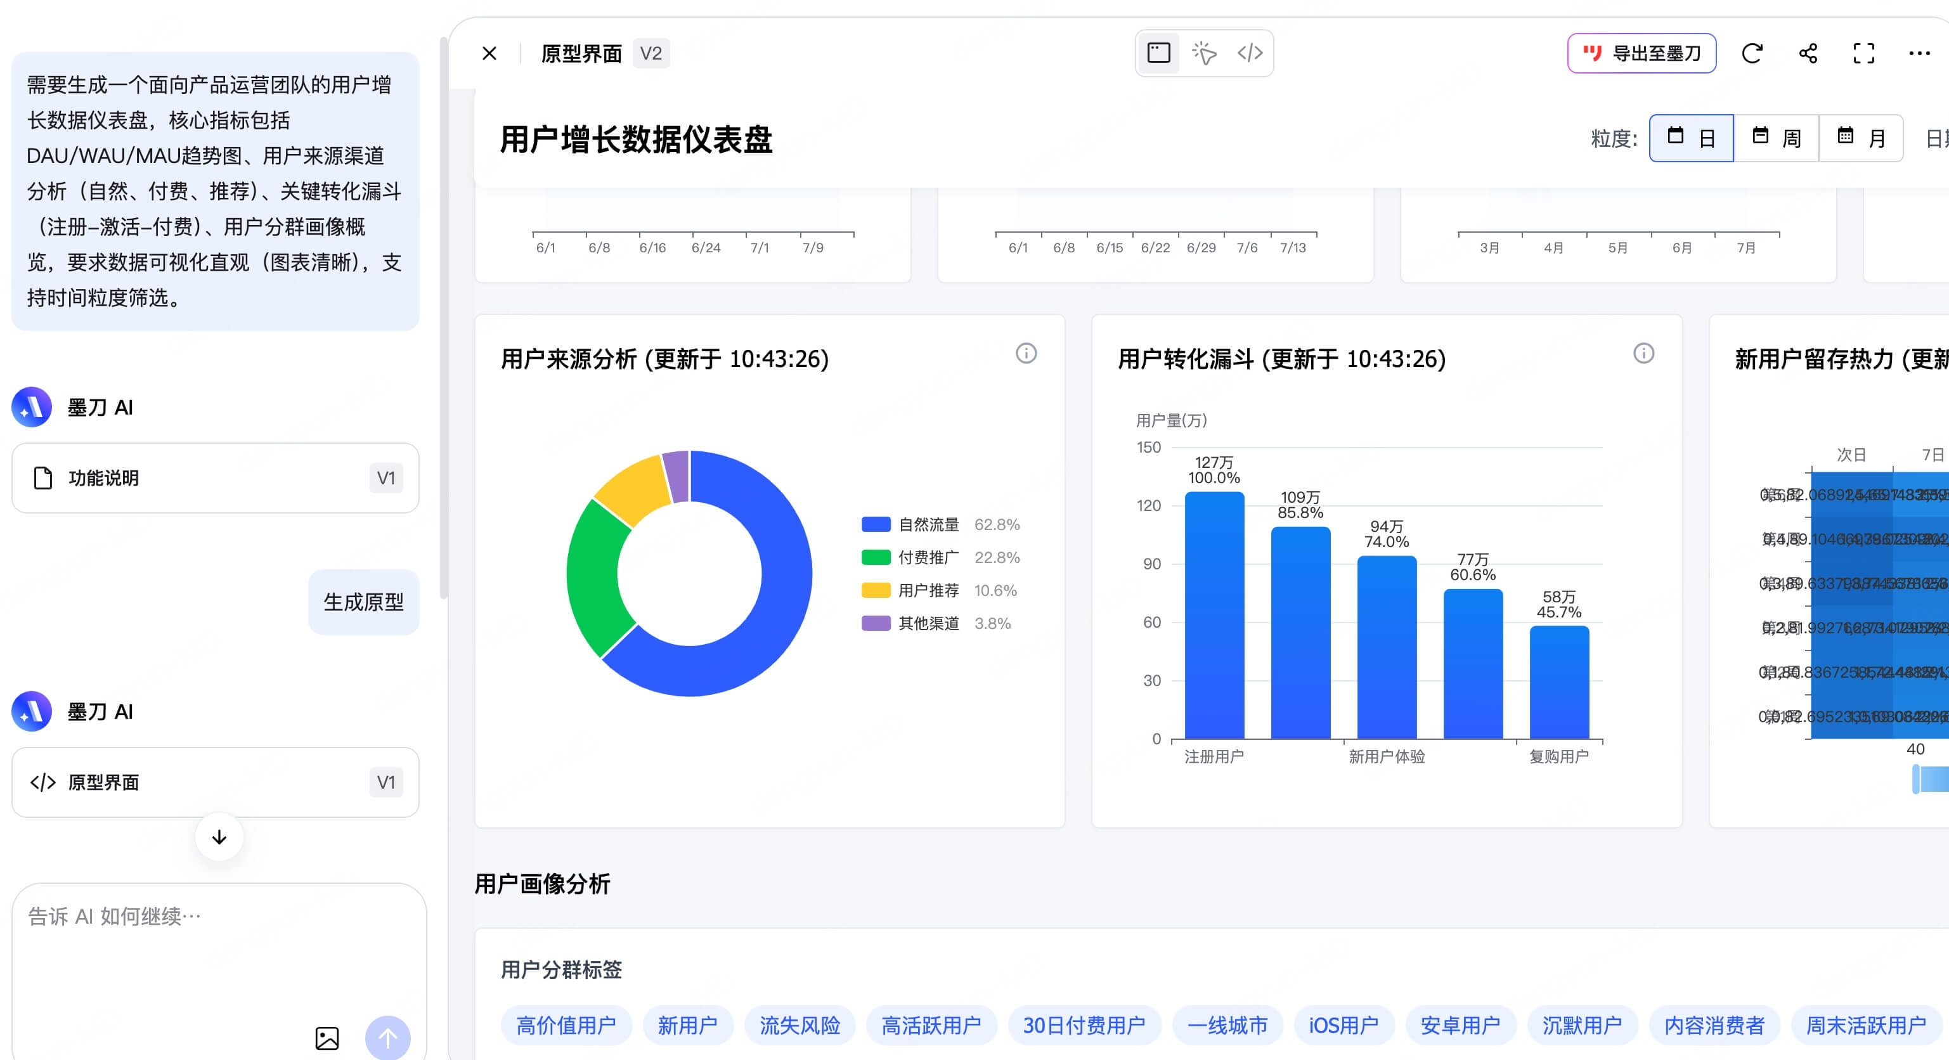The height and width of the screenshot is (1060, 1949).
Task: Select the click-interaction cursor mode icon
Action: point(1204,53)
